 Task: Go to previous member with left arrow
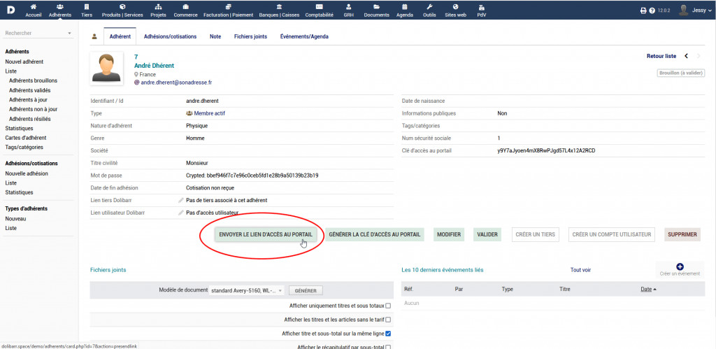click(x=686, y=56)
